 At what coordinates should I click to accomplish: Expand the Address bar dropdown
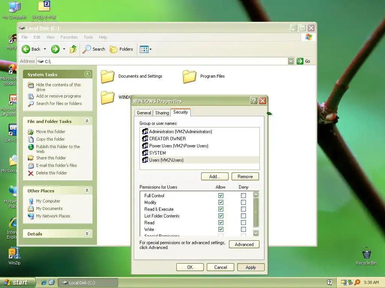pos(291,61)
